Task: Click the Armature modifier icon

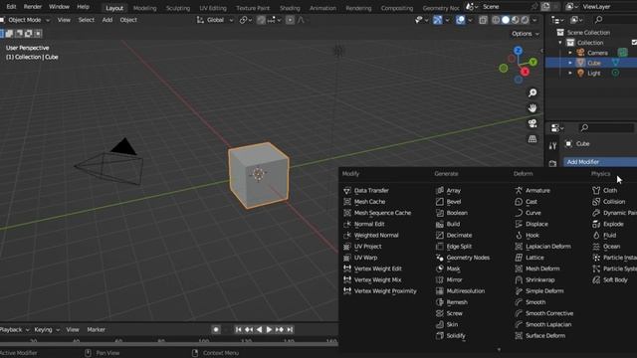Action: click(519, 190)
